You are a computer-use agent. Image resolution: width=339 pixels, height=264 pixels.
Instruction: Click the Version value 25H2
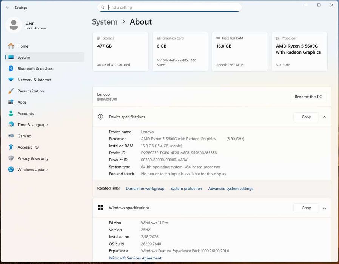(145, 230)
